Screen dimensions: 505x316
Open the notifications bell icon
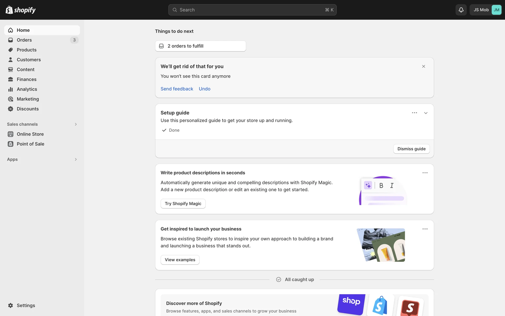tap(461, 10)
